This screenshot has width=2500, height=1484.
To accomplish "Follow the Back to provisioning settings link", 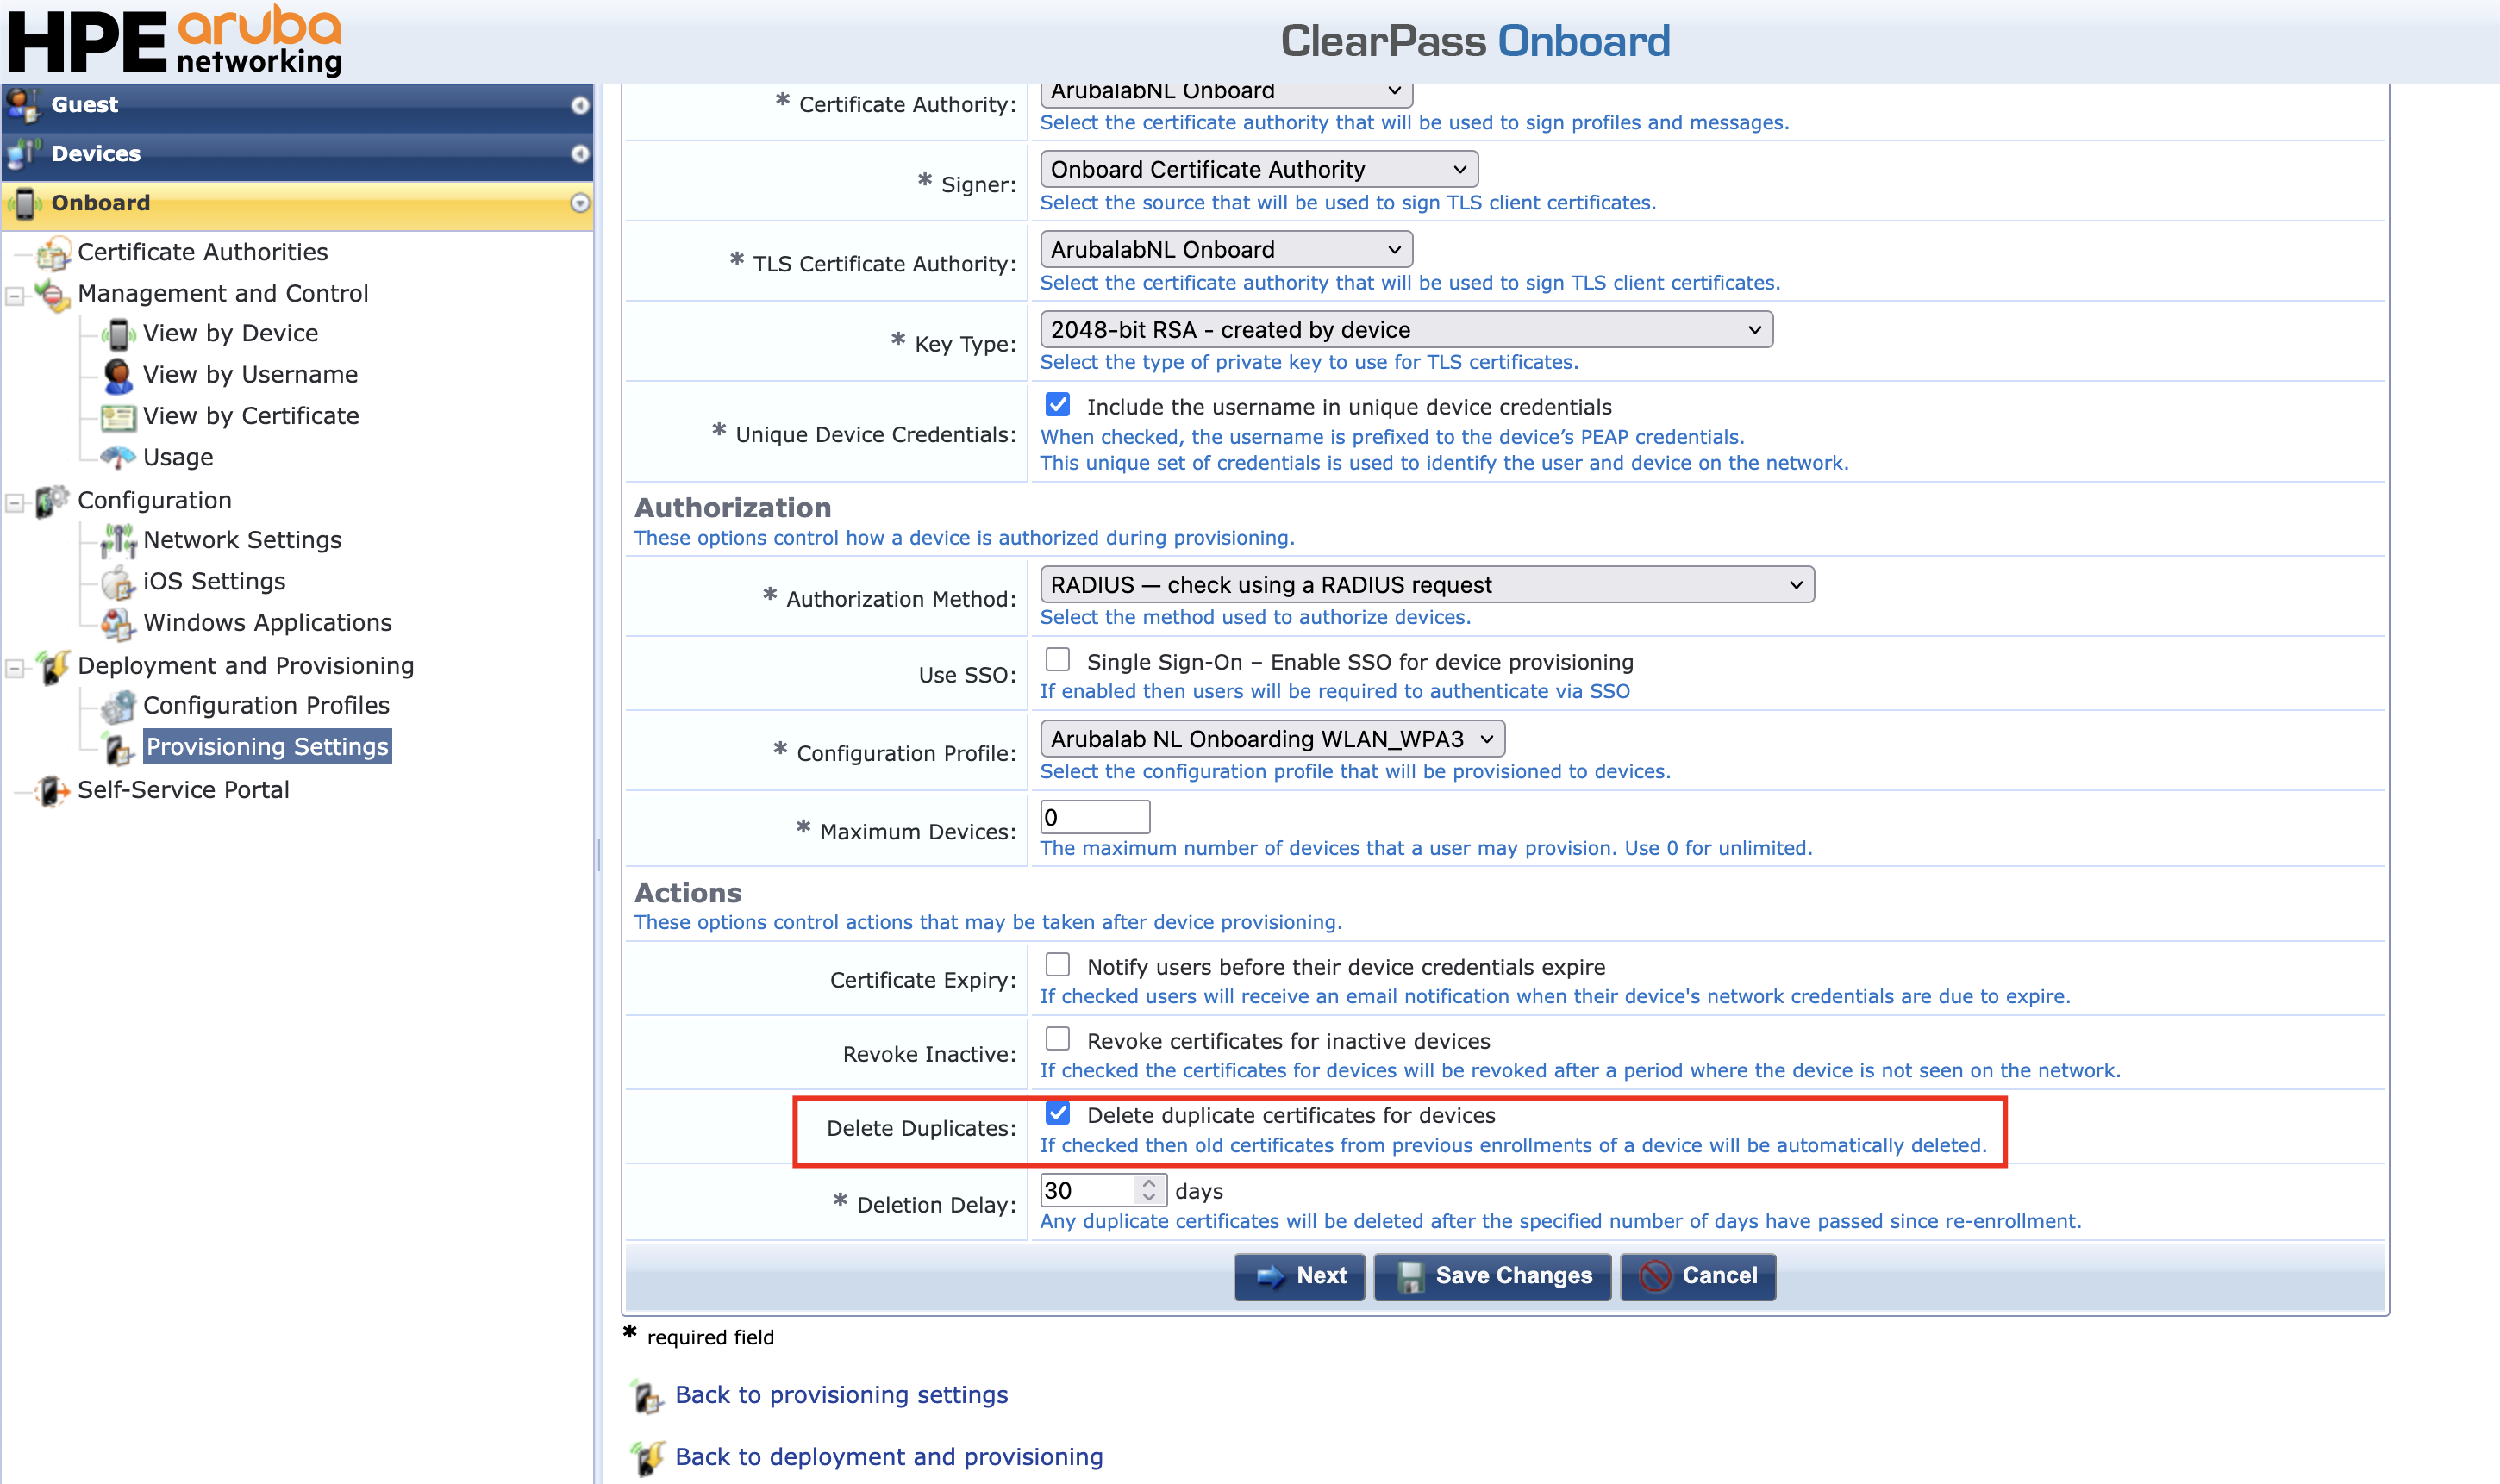I will (842, 1395).
